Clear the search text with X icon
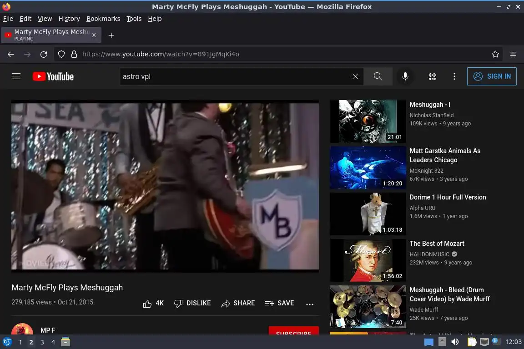The width and height of the screenshot is (524, 349). click(355, 76)
